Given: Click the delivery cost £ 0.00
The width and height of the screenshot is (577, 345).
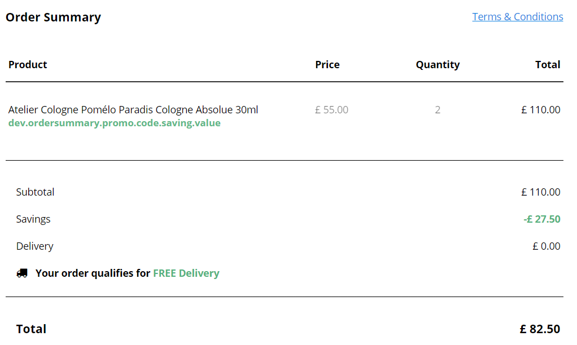Looking at the screenshot, I should click(x=546, y=246).
